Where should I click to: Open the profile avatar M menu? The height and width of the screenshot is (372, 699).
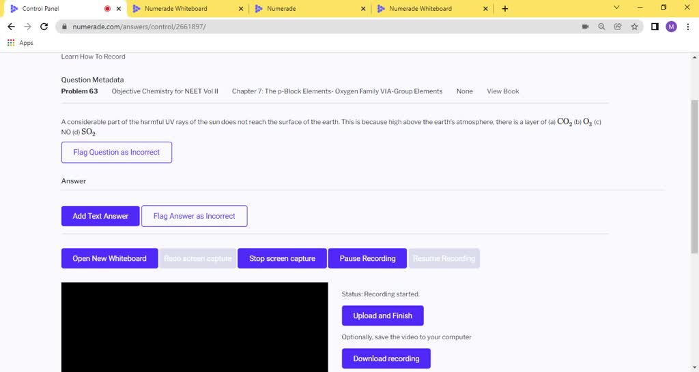click(x=671, y=27)
